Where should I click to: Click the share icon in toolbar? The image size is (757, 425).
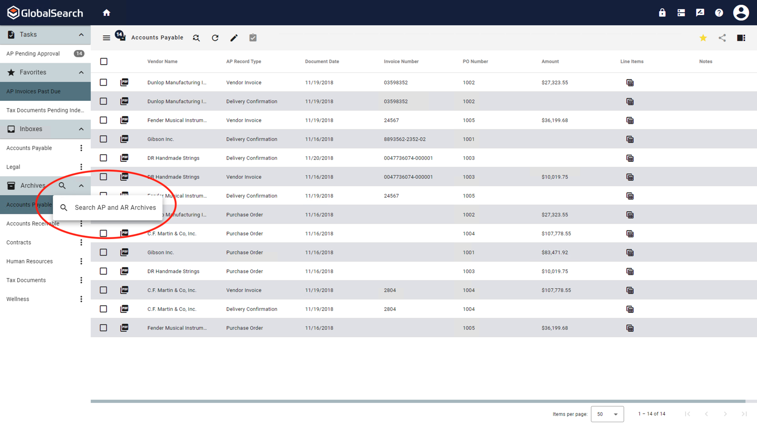click(x=722, y=38)
